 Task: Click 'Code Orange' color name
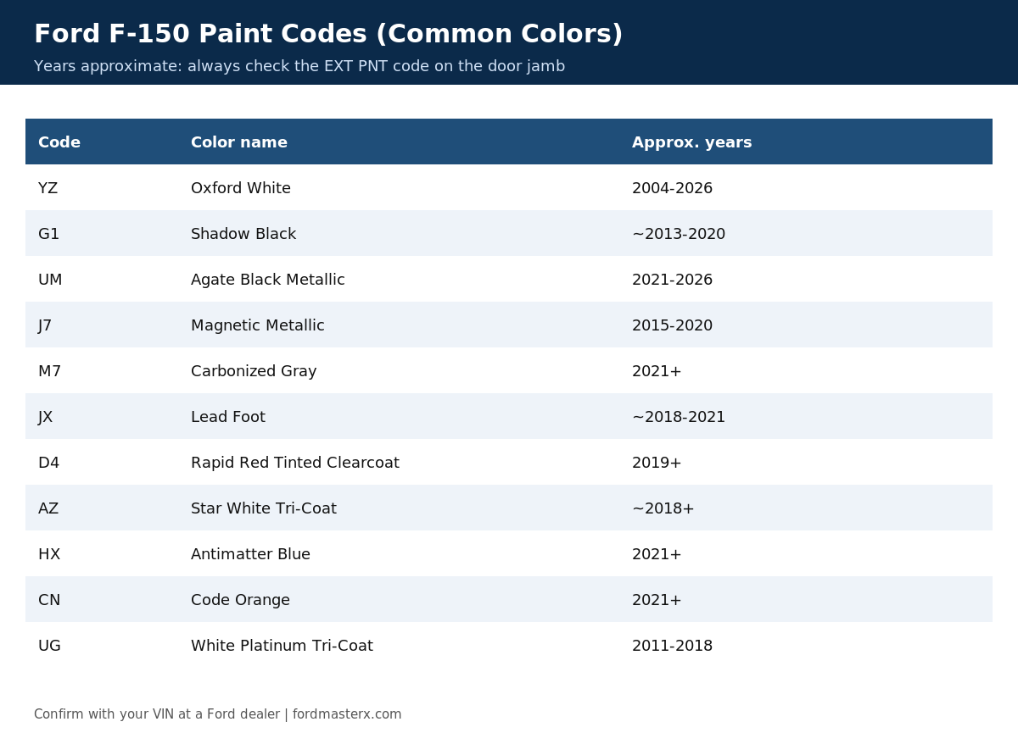240,600
